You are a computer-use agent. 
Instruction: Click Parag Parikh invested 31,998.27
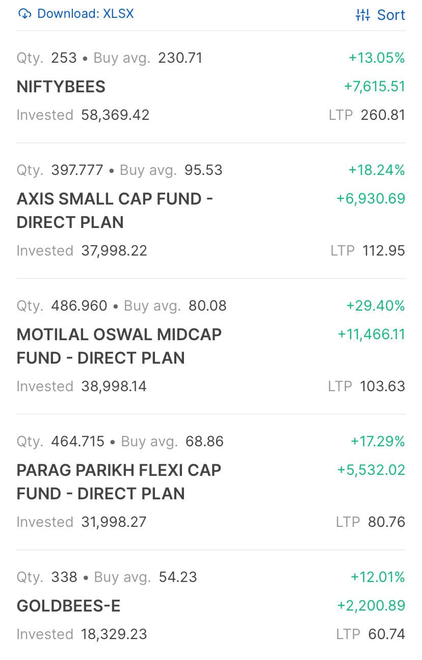tap(114, 522)
